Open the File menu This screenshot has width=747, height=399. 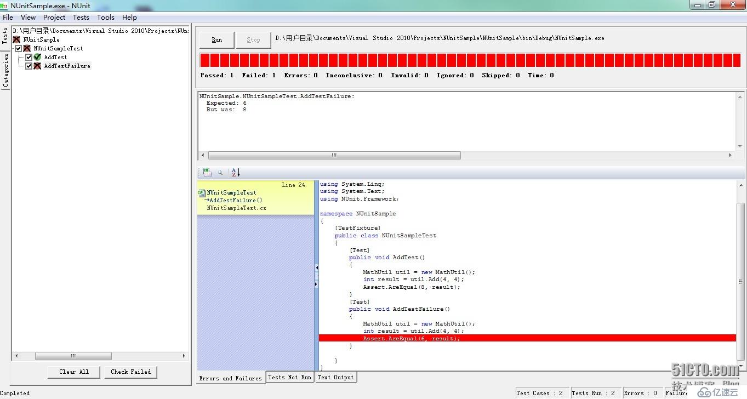(x=8, y=18)
